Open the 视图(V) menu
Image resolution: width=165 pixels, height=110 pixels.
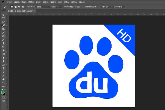(67, 2)
